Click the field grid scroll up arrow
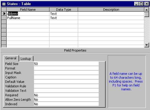The height and width of the screenshot is (110, 150). 147,10
